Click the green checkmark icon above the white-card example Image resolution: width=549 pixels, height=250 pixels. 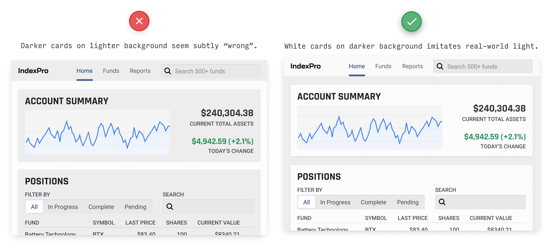(411, 21)
